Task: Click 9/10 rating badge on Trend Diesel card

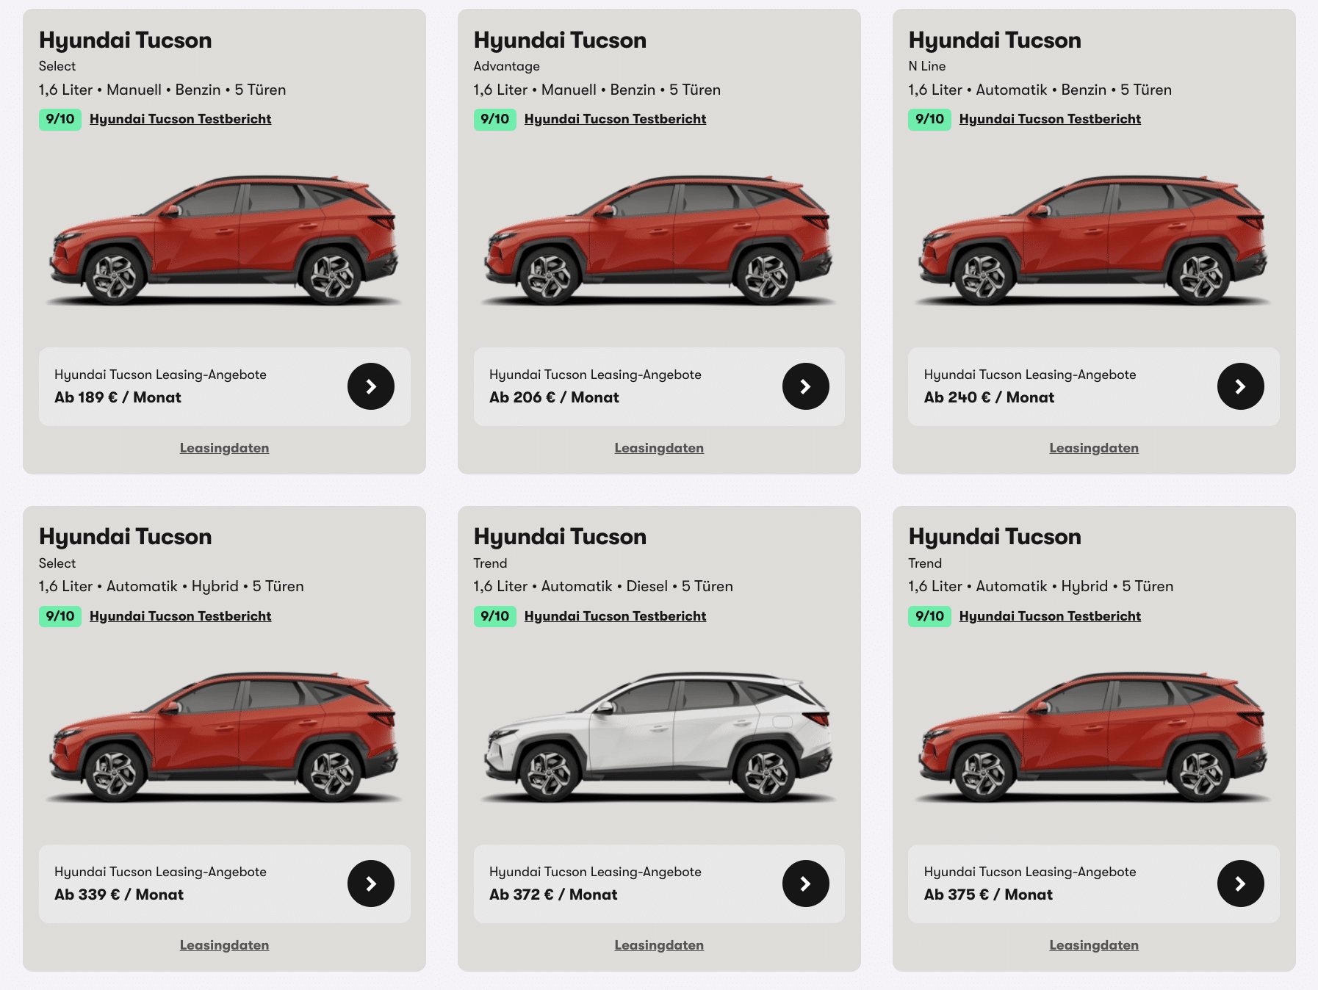Action: pos(494,616)
